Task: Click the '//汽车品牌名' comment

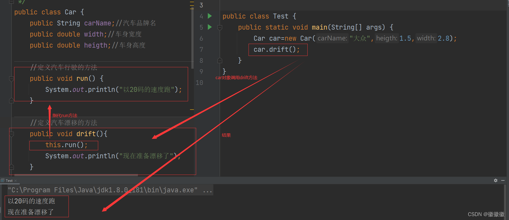Action: 136,23
